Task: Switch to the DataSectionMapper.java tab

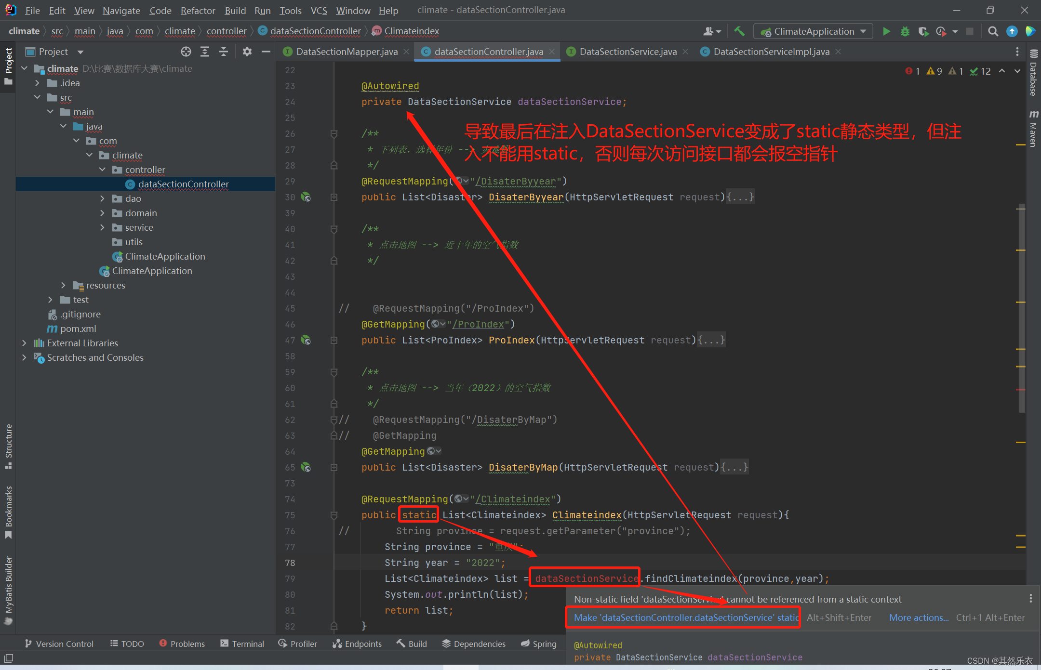Action: pyautogui.click(x=346, y=52)
